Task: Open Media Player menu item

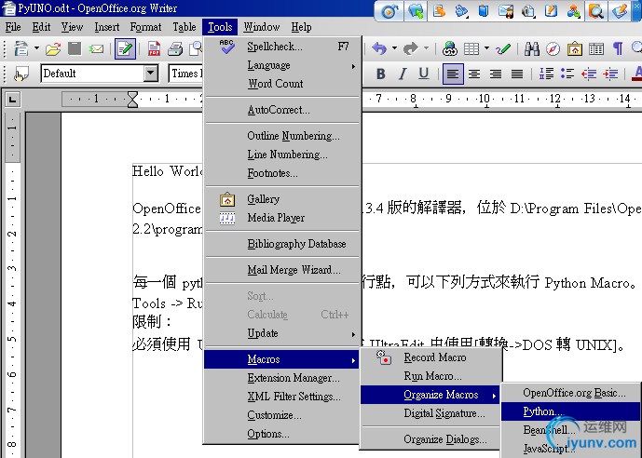Action: coord(282,218)
